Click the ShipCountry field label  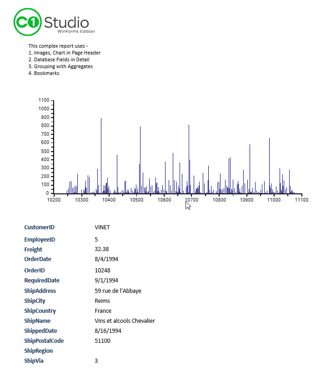pos(40,311)
